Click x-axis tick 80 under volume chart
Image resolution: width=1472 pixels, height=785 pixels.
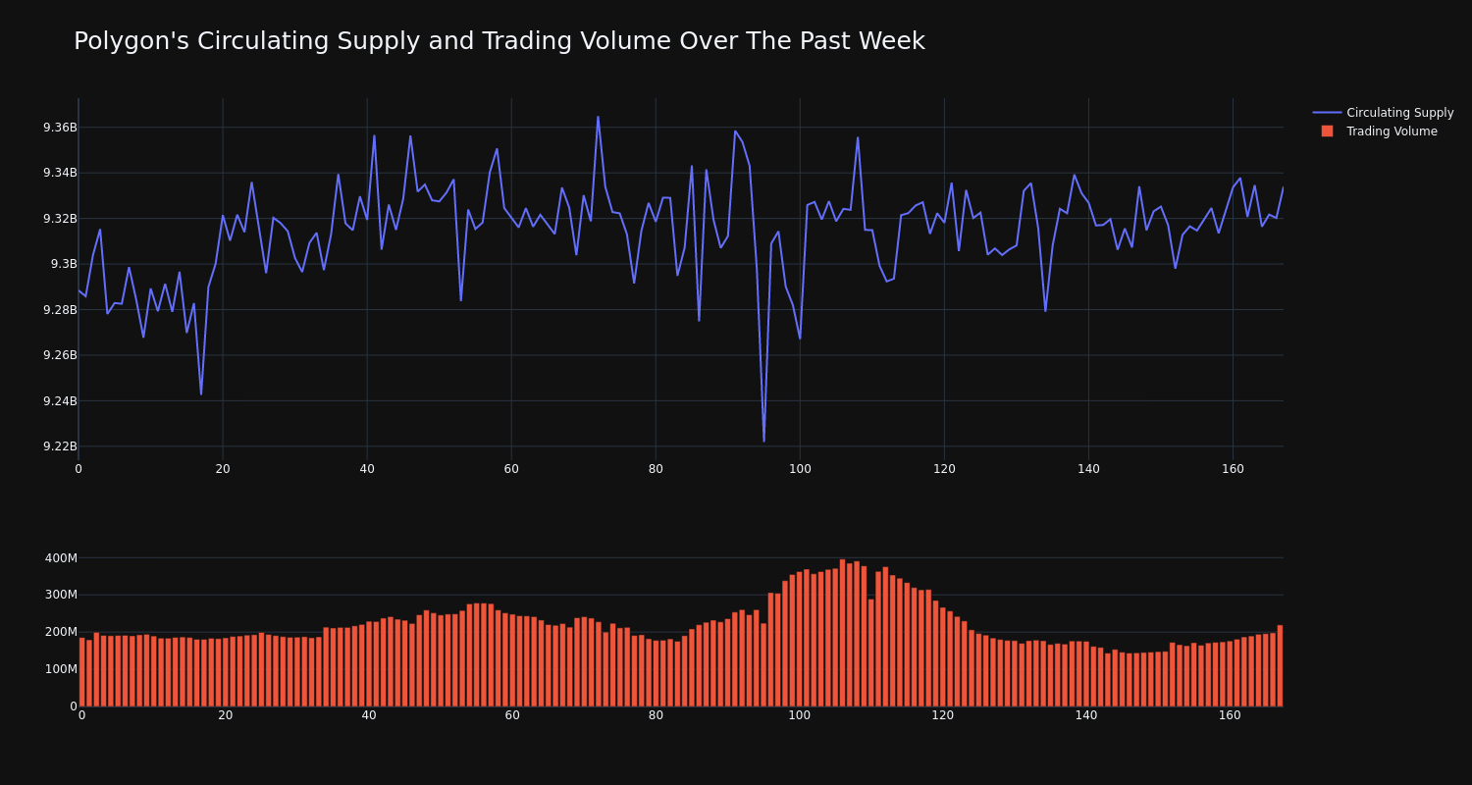point(656,715)
